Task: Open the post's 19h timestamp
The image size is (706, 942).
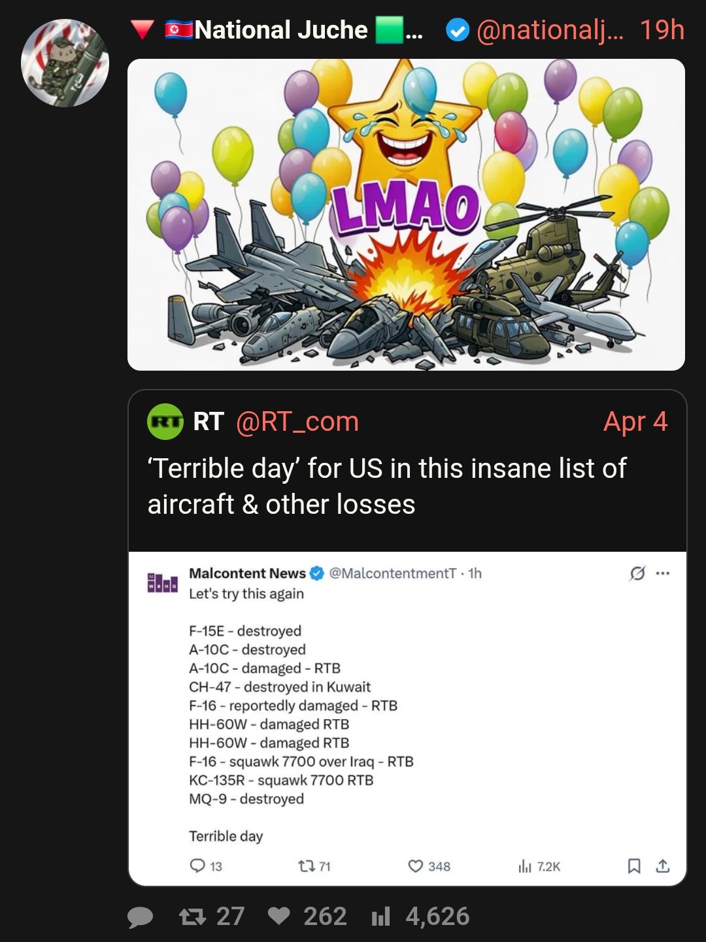Action: [x=662, y=30]
